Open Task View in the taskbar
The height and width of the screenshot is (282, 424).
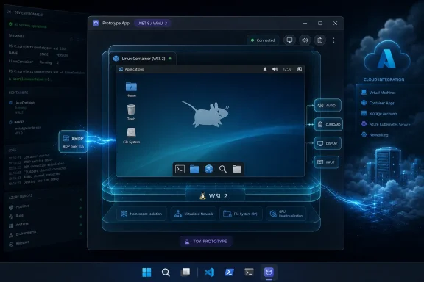(185, 272)
